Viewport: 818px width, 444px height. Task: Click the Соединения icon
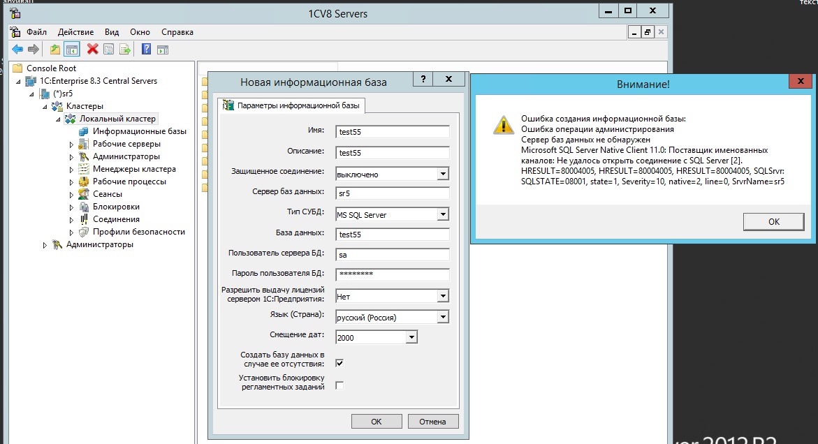tap(83, 219)
